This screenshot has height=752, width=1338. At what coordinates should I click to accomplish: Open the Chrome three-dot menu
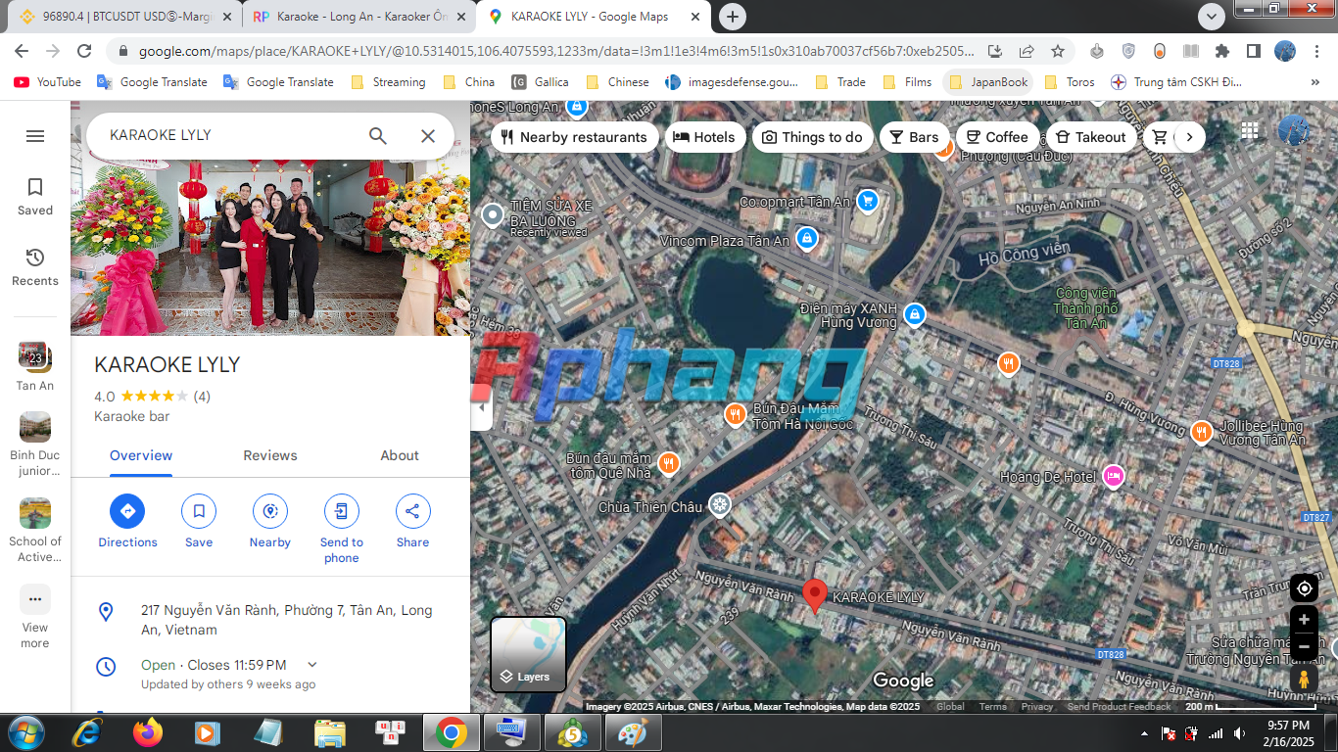tap(1317, 51)
